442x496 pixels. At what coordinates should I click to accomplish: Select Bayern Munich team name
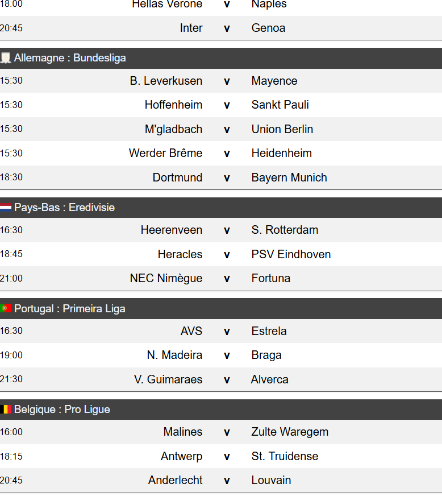[289, 177]
